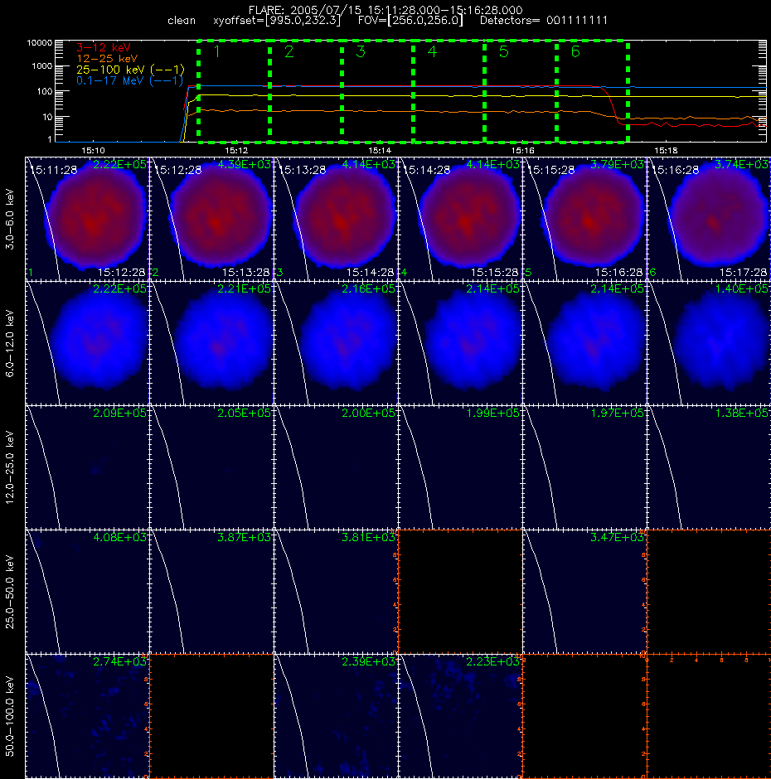Click the '50.0-100.0 keV' row label
Image resolution: width=771 pixels, height=779 pixels.
pyautogui.click(x=10, y=716)
